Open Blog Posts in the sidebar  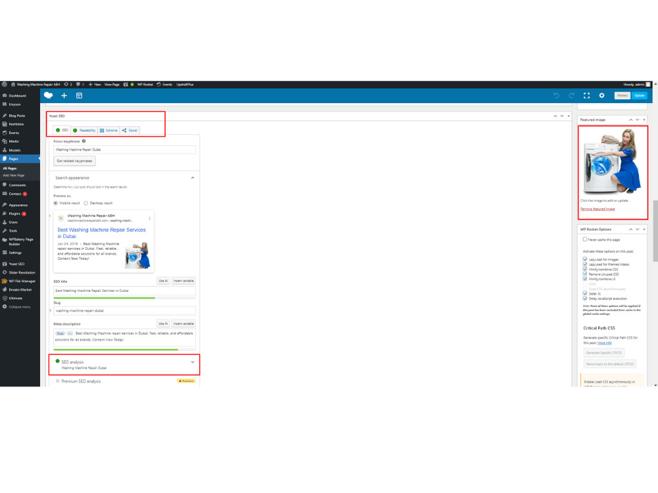point(17,116)
